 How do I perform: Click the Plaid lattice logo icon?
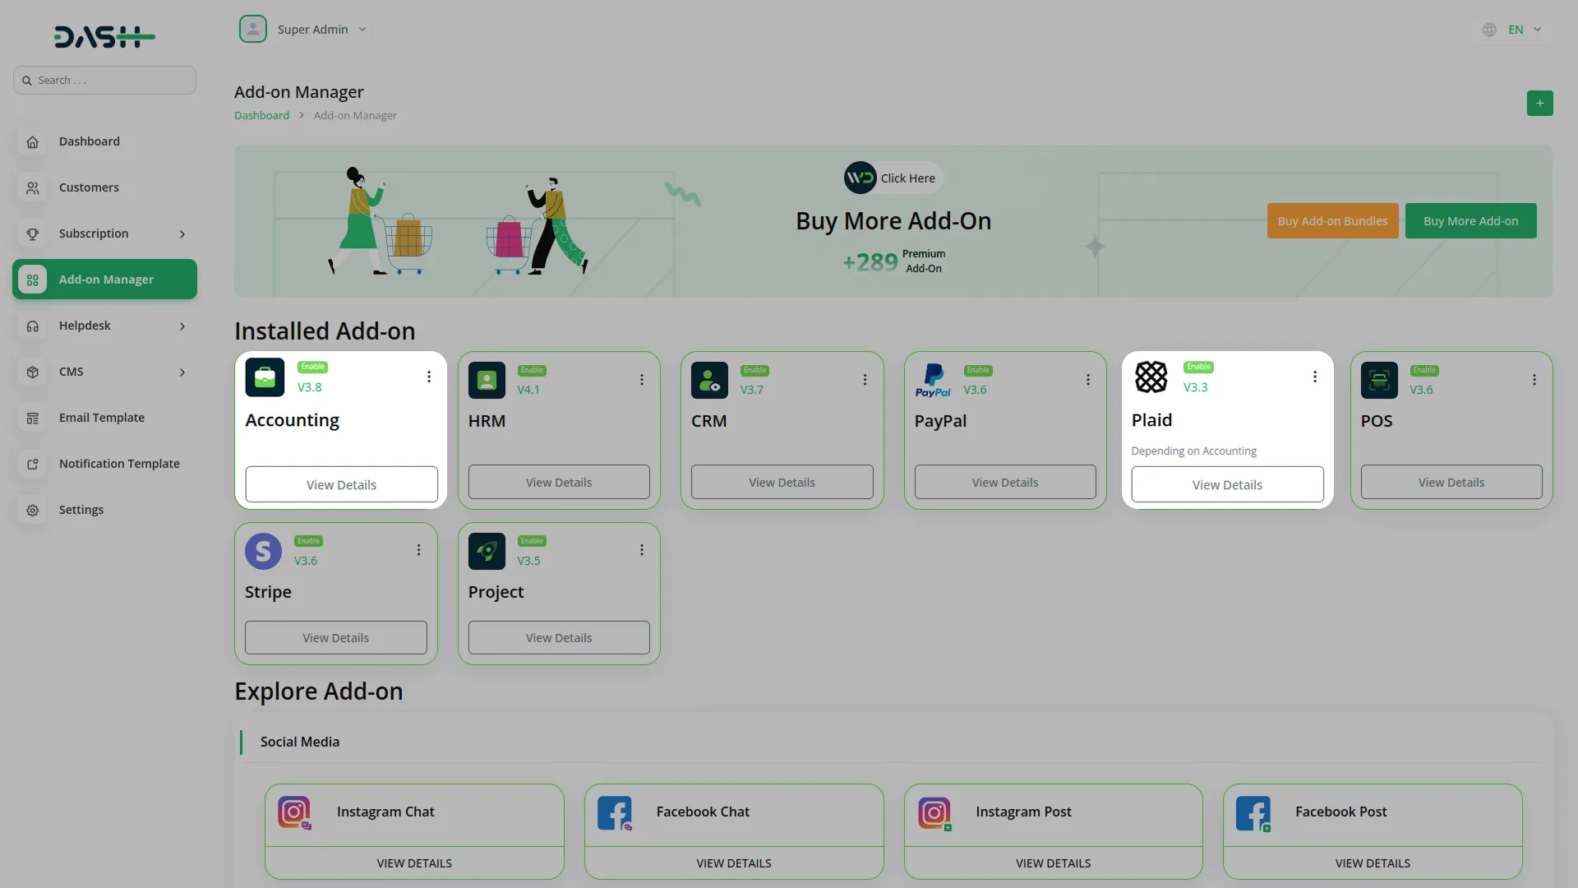coord(1151,377)
